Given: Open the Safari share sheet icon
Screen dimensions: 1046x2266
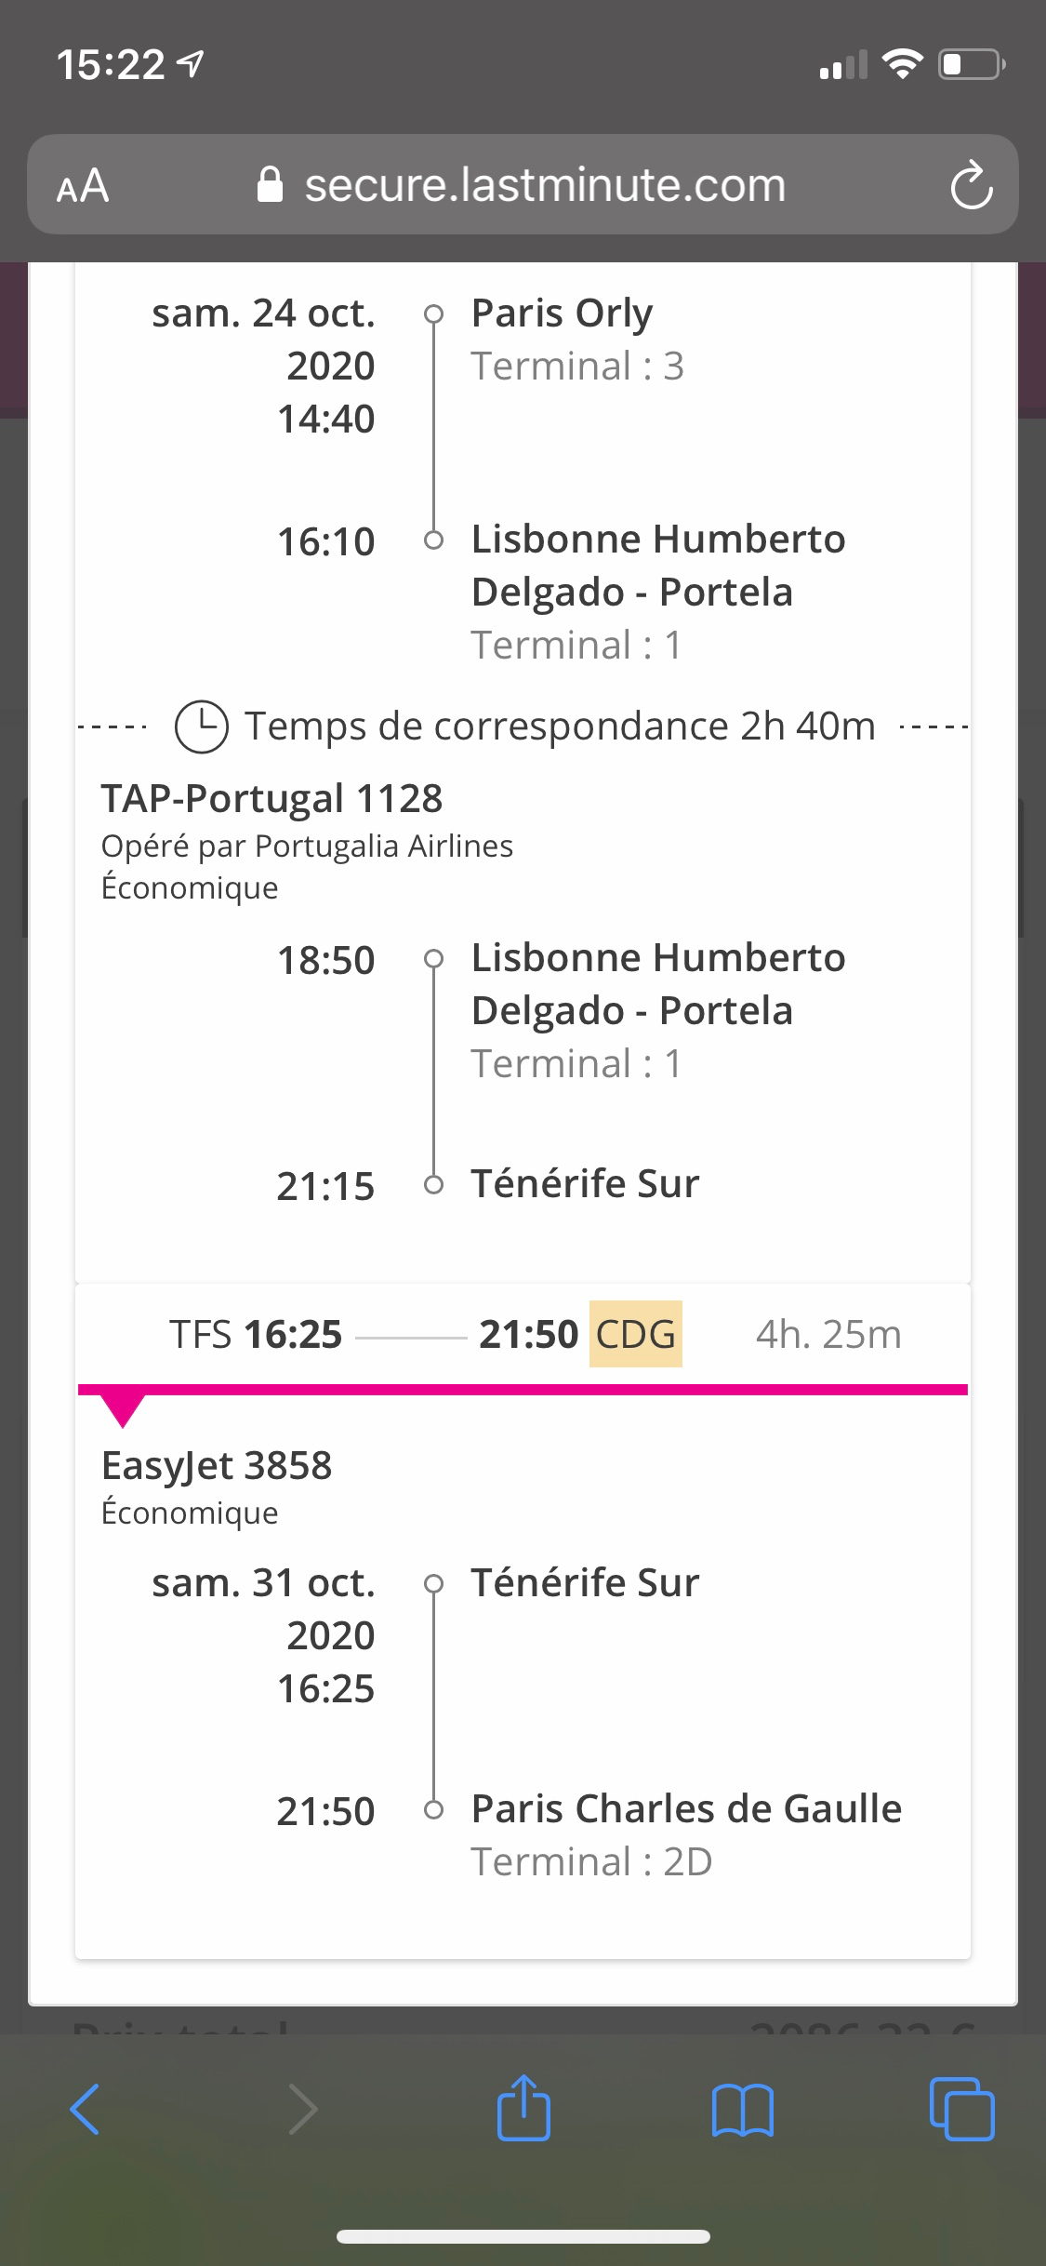Looking at the screenshot, I should [x=523, y=2109].
